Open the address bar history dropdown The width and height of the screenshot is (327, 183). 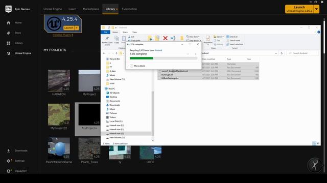click(276, 53)
